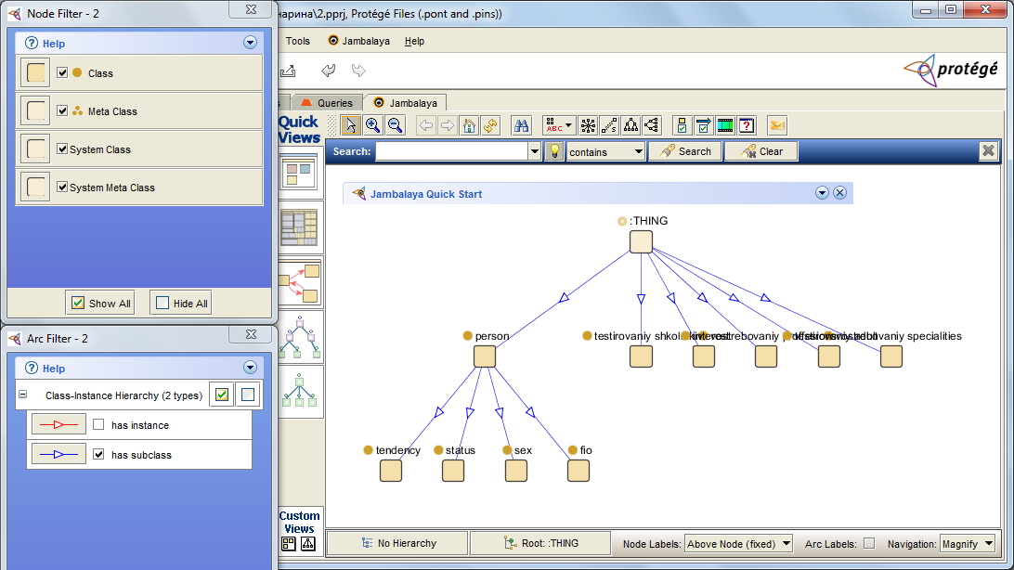Switch to the Queries tab
The height and width of the screenshot is (570, 1014).
coord(327,103)
